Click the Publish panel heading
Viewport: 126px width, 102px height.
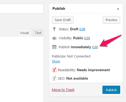pos(59,8)
